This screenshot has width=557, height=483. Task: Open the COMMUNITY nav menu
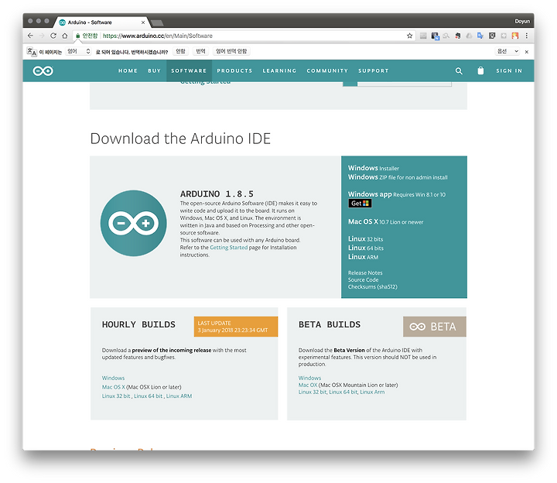coord(327,70)
